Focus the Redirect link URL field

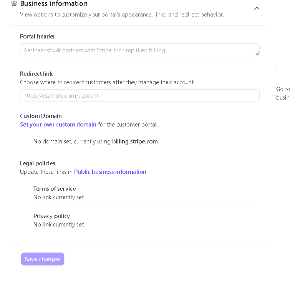pyautogui.click(x=140, y=95)
